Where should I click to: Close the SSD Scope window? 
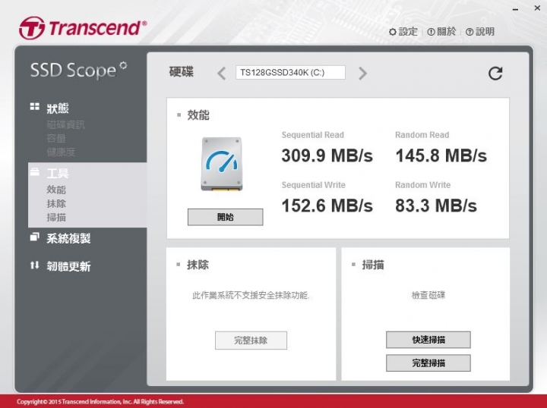tap(537, 8)
